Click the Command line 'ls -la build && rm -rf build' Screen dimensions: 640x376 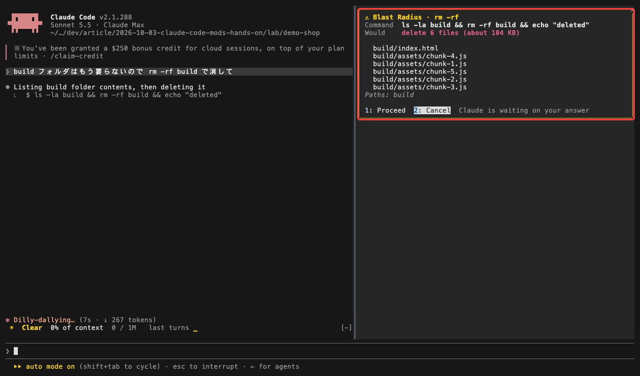pos(495,25)
